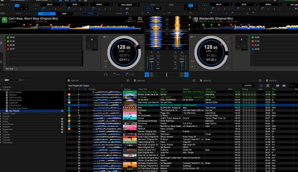This screenshot has width=298, height=172.
Task: Toggle FX2 deck 2 assign button
Action: coord(190,6)
